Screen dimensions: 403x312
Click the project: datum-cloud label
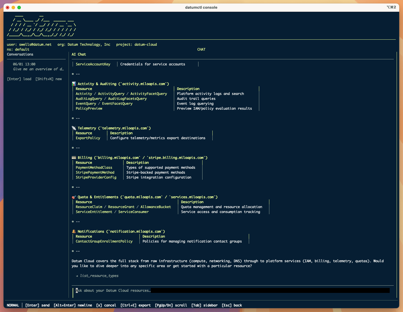click(137, 45)
